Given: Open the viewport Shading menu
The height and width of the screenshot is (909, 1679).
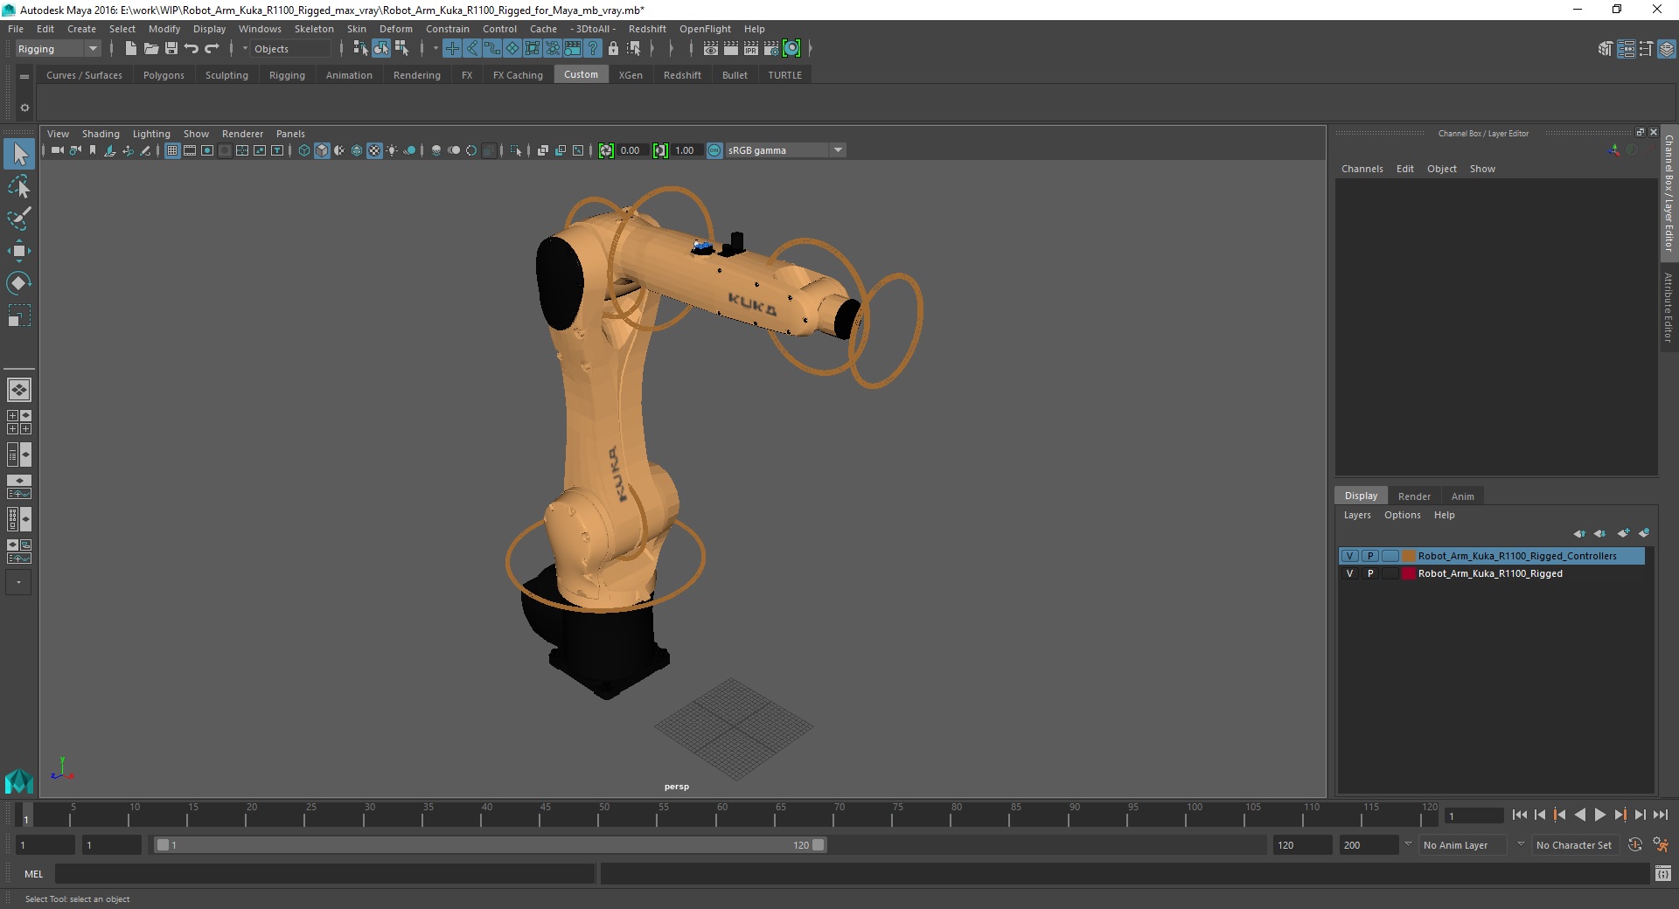Looking at the screenshot, I should (101, 134).
